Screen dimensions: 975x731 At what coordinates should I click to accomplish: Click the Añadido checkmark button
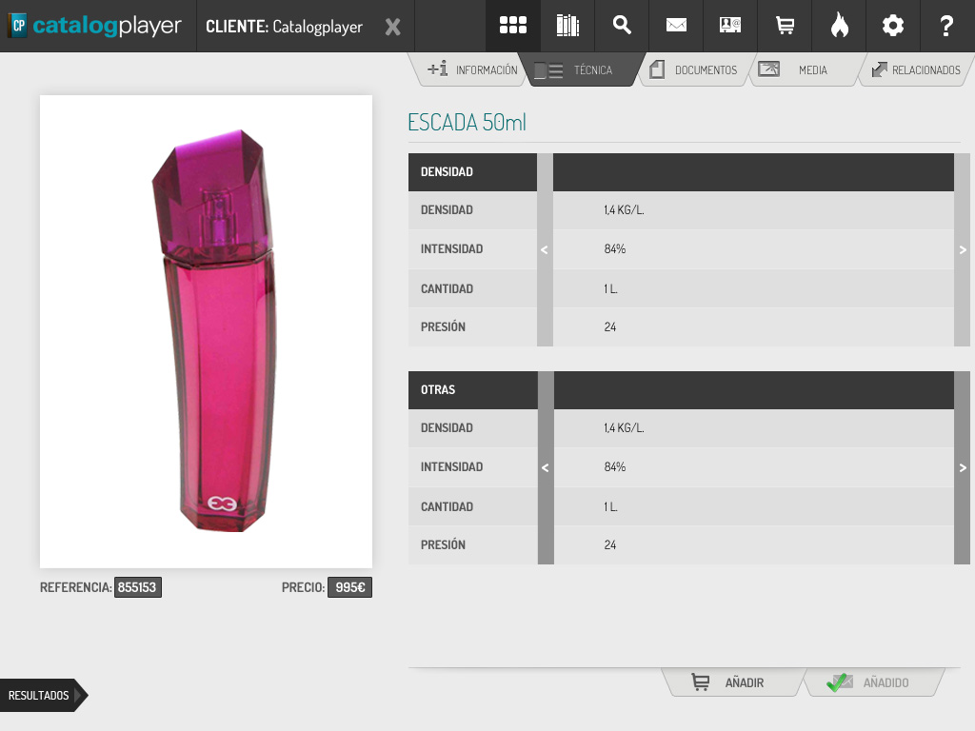coord(874,682)
